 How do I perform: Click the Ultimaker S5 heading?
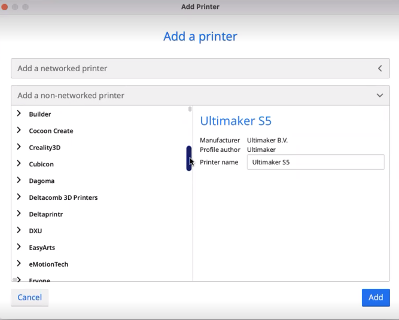tap(236, 121)
